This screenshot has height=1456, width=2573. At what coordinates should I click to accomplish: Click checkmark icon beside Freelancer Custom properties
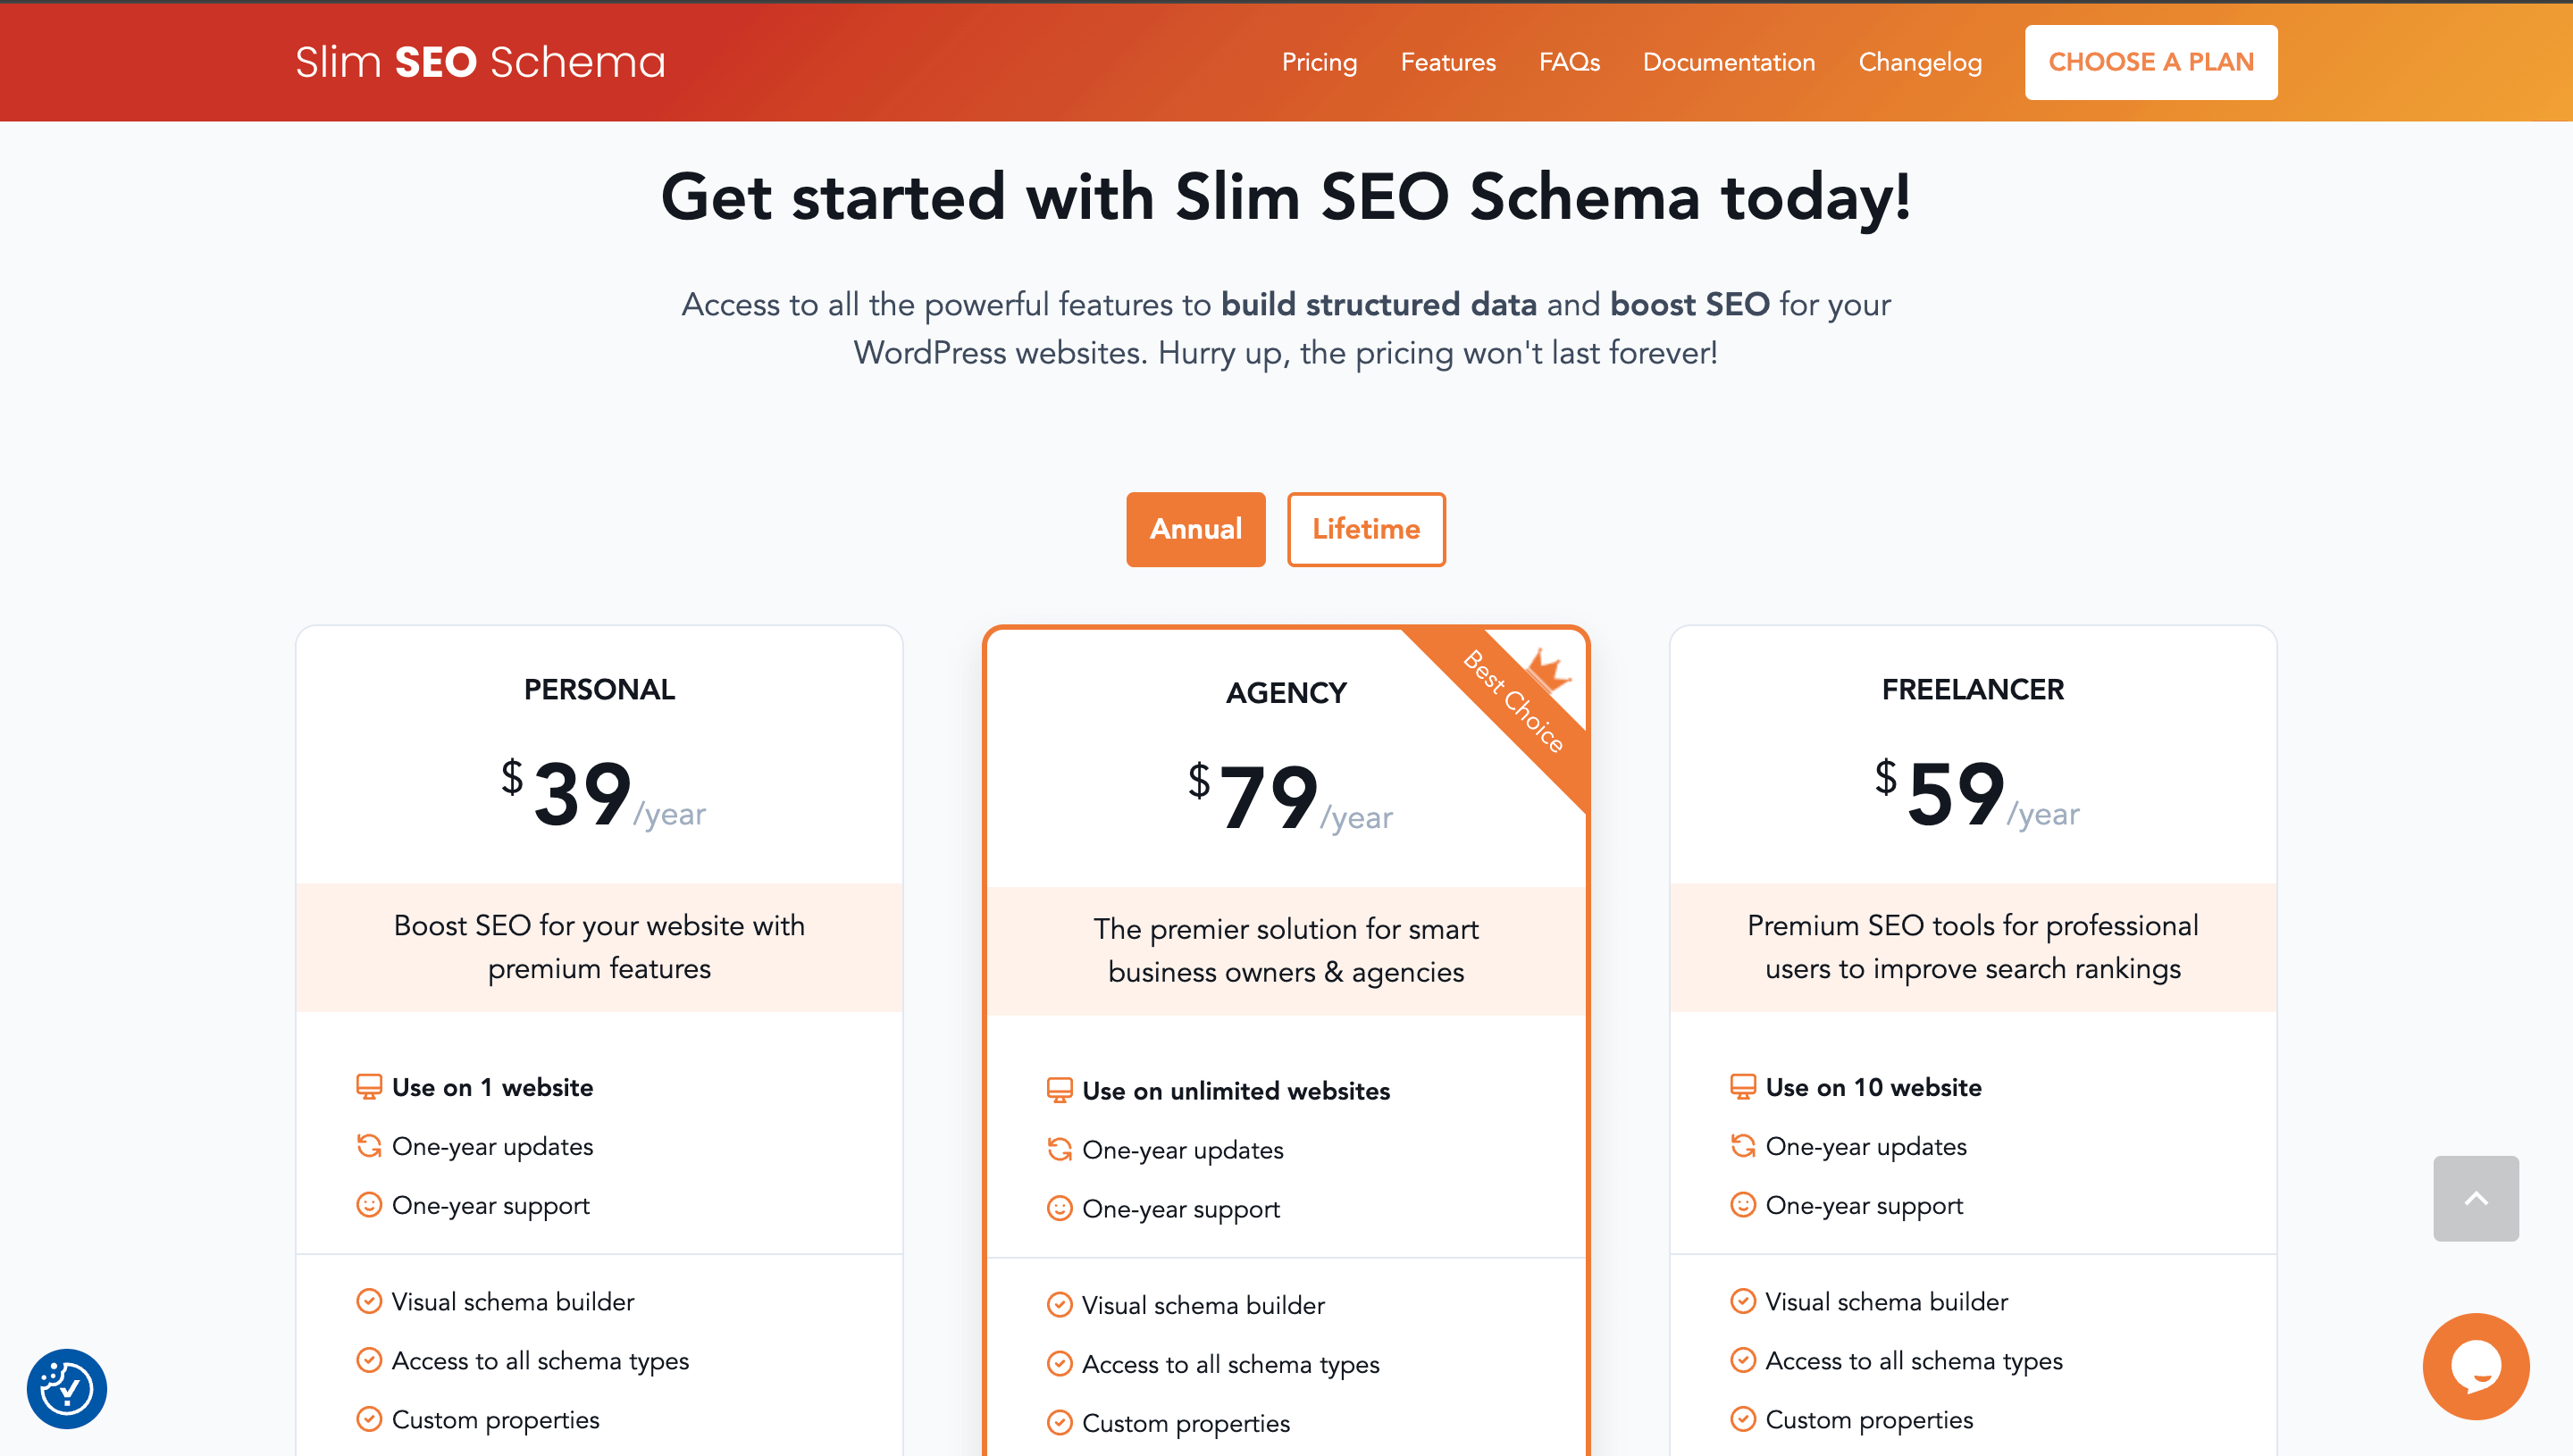tap(1743, 1419)
